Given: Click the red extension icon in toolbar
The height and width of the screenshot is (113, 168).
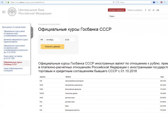Looking at the screenshot, I should [x=161, y=2].
